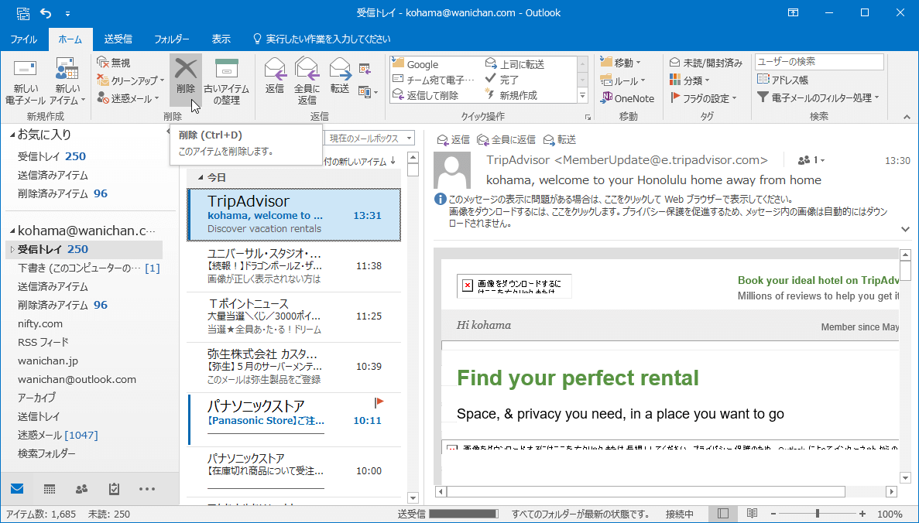The image size is (919, 523).
Task: Collapse the kohama@wanichan account tree
Action: (x=12, y=231)
